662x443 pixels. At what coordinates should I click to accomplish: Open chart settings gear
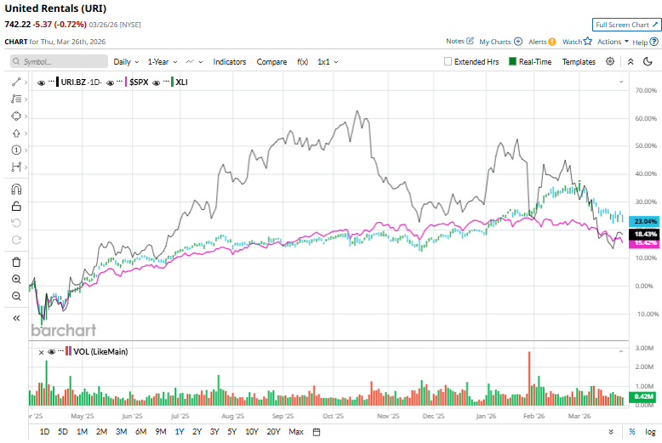(x=610, y=61)
